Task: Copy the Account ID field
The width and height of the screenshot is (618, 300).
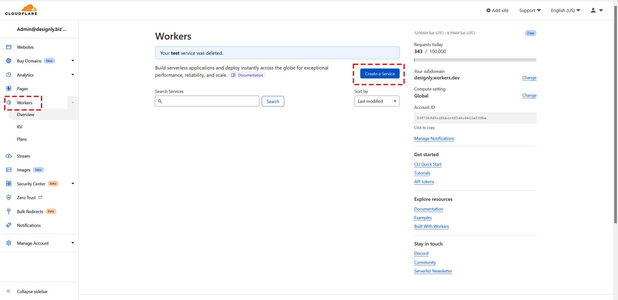Action: (475, 118)
